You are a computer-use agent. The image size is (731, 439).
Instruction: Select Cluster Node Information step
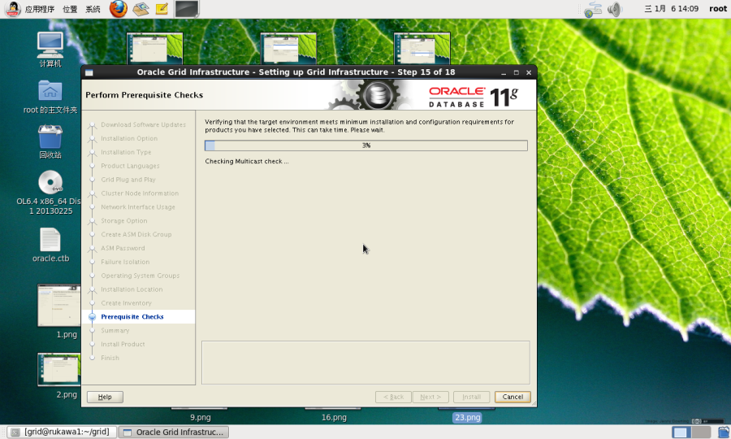tap(140, 193)
